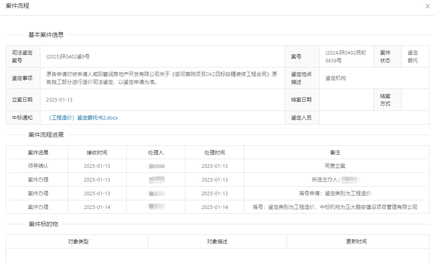Image resolution: width=435 pixels, height=263 pixels.
Task: Click the 案件进展 column header
Action: (x=38, y=152)
